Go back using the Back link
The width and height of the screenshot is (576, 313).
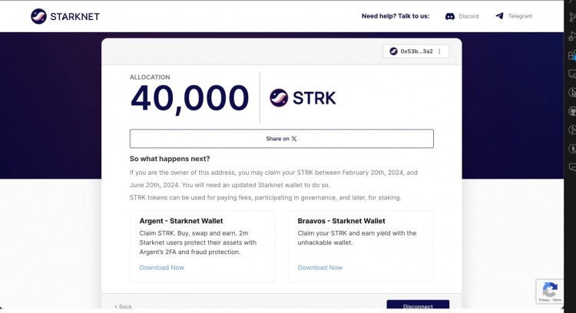[123, 307]
